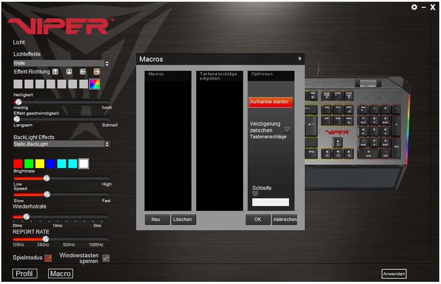Click the Effekt geschwindigkeit slider handle
The height and width of the screenshot is (284, 441).
17,119
